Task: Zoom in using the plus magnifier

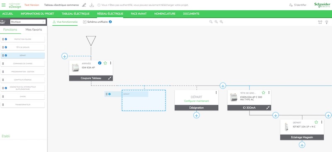Action: tap(221, 22)
